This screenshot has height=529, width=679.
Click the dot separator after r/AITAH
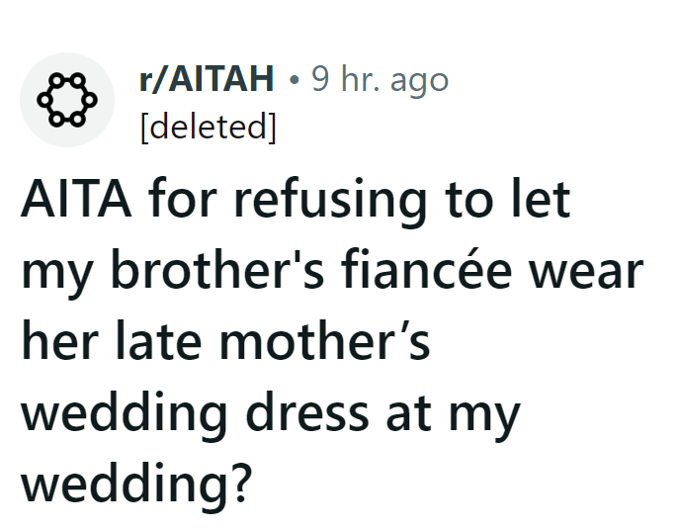point(294,80)
